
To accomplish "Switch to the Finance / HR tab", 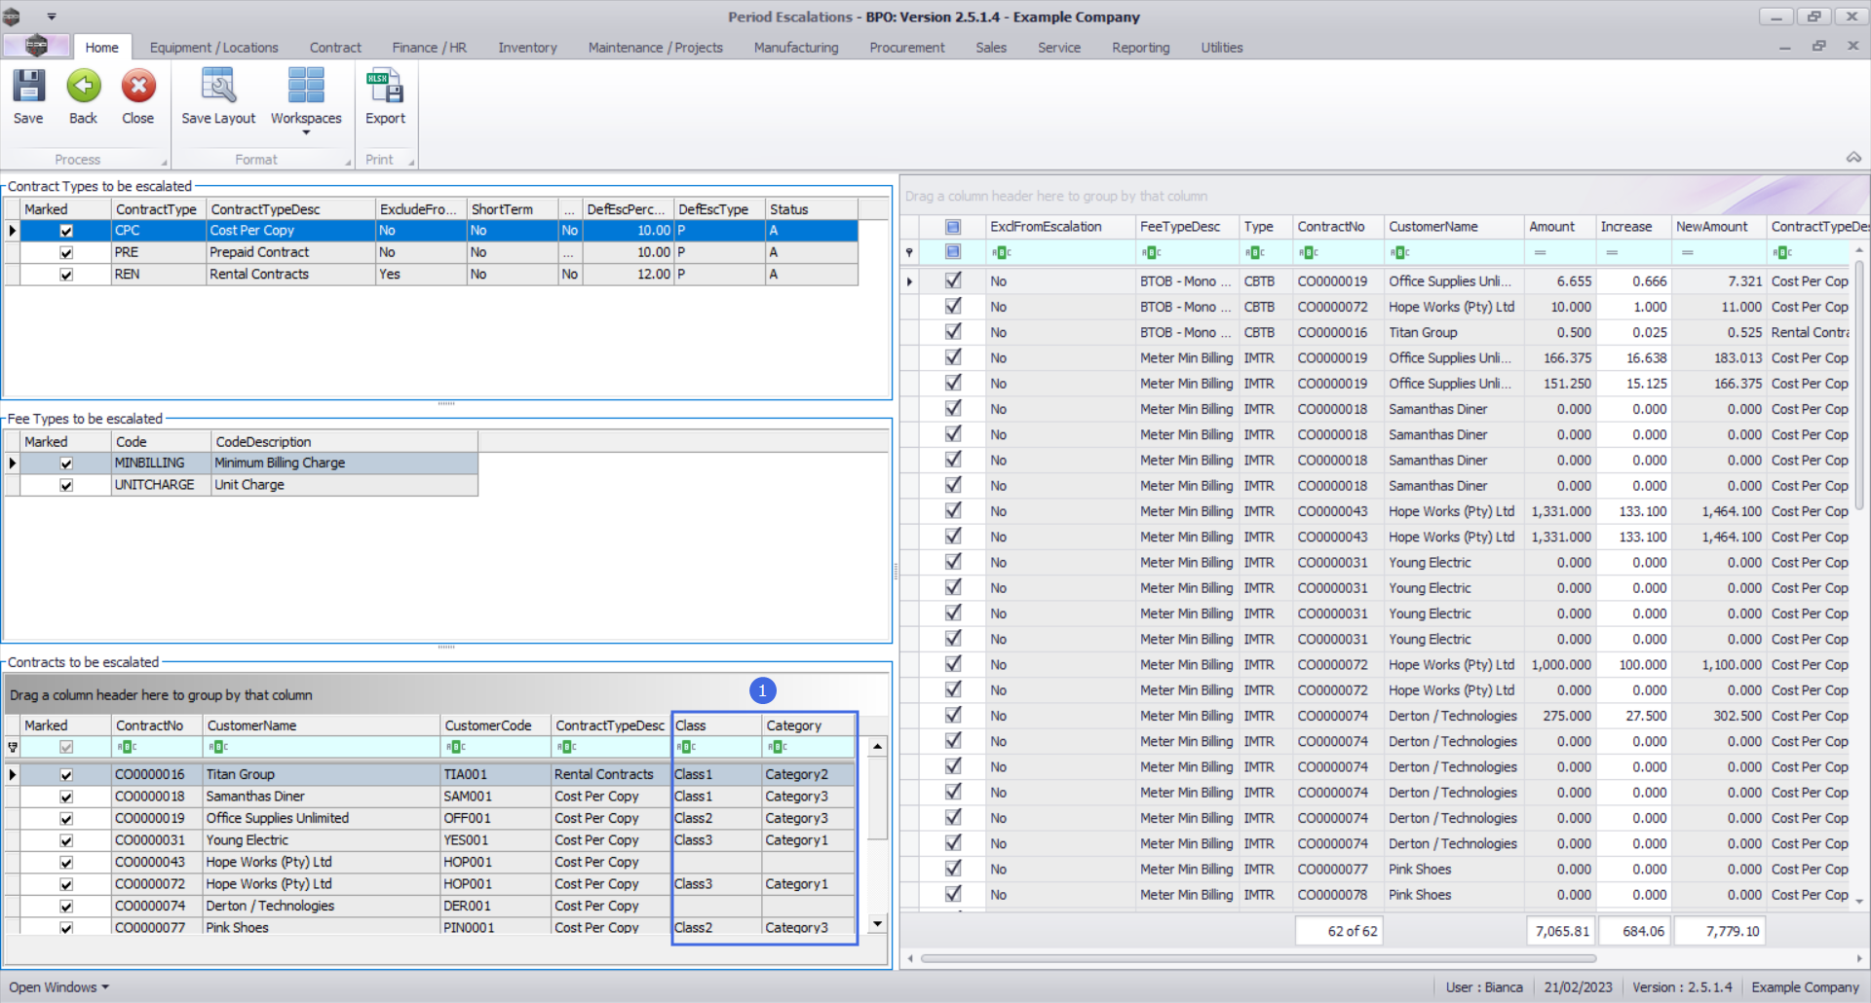I will (429, 48).
